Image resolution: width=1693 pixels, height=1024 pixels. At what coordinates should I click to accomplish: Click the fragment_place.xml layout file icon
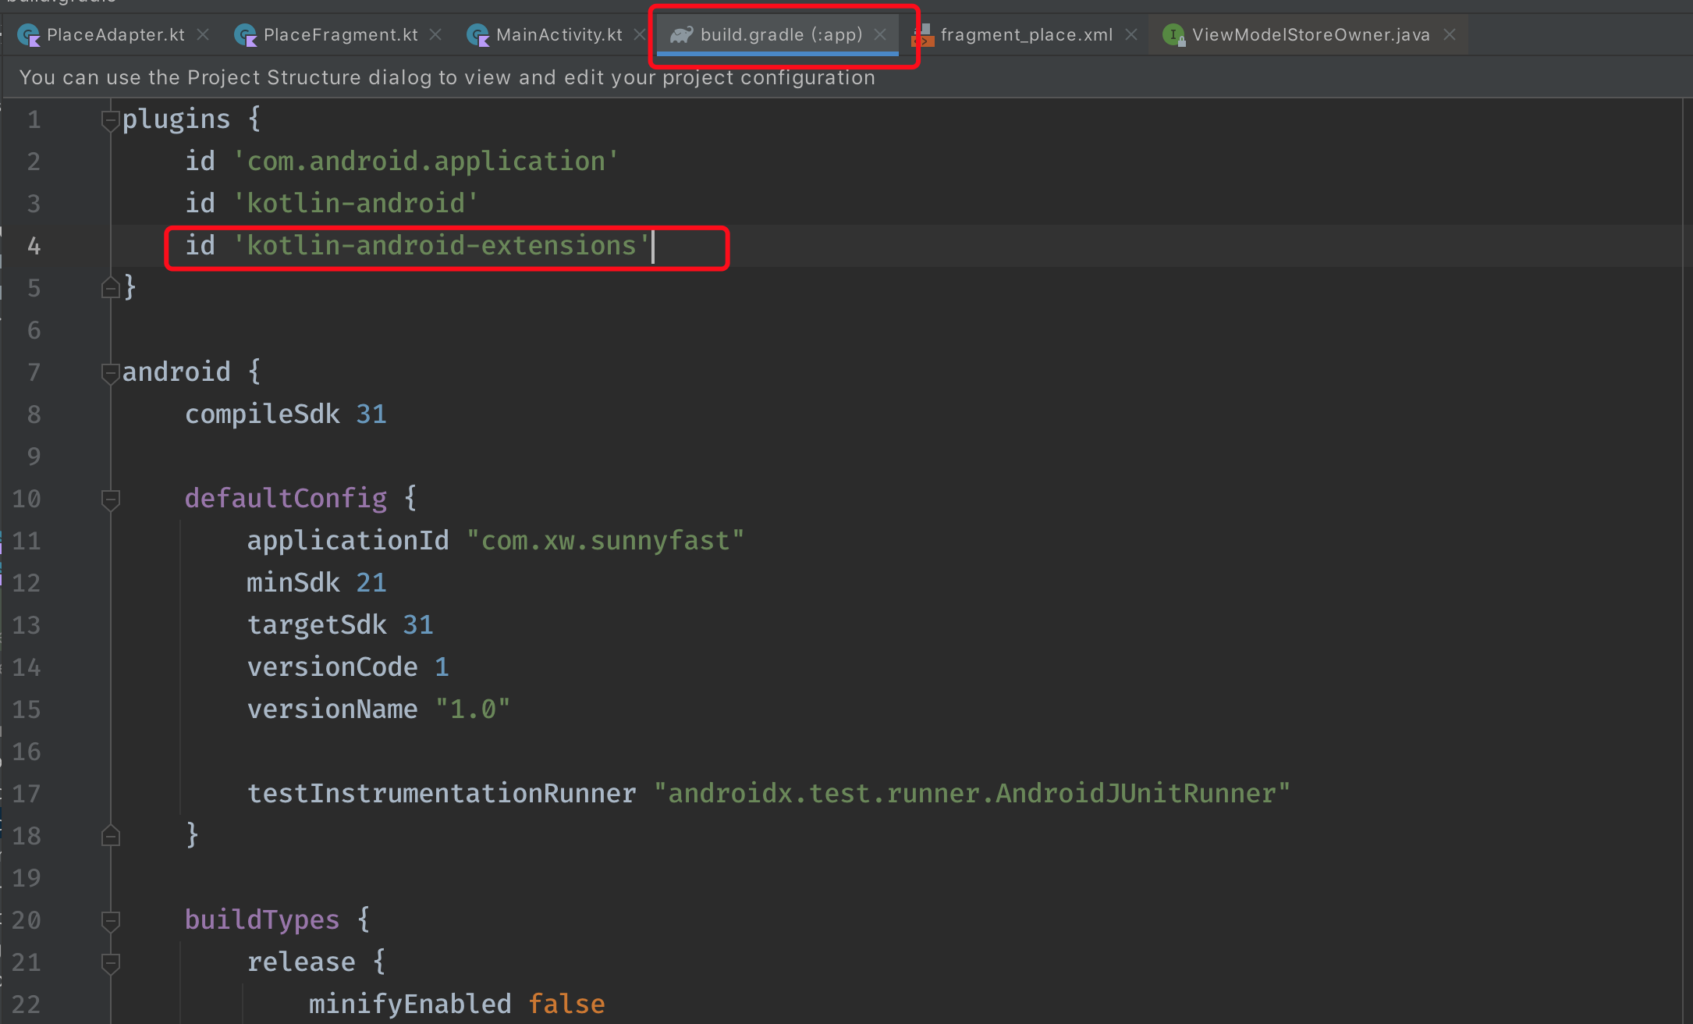923,35
